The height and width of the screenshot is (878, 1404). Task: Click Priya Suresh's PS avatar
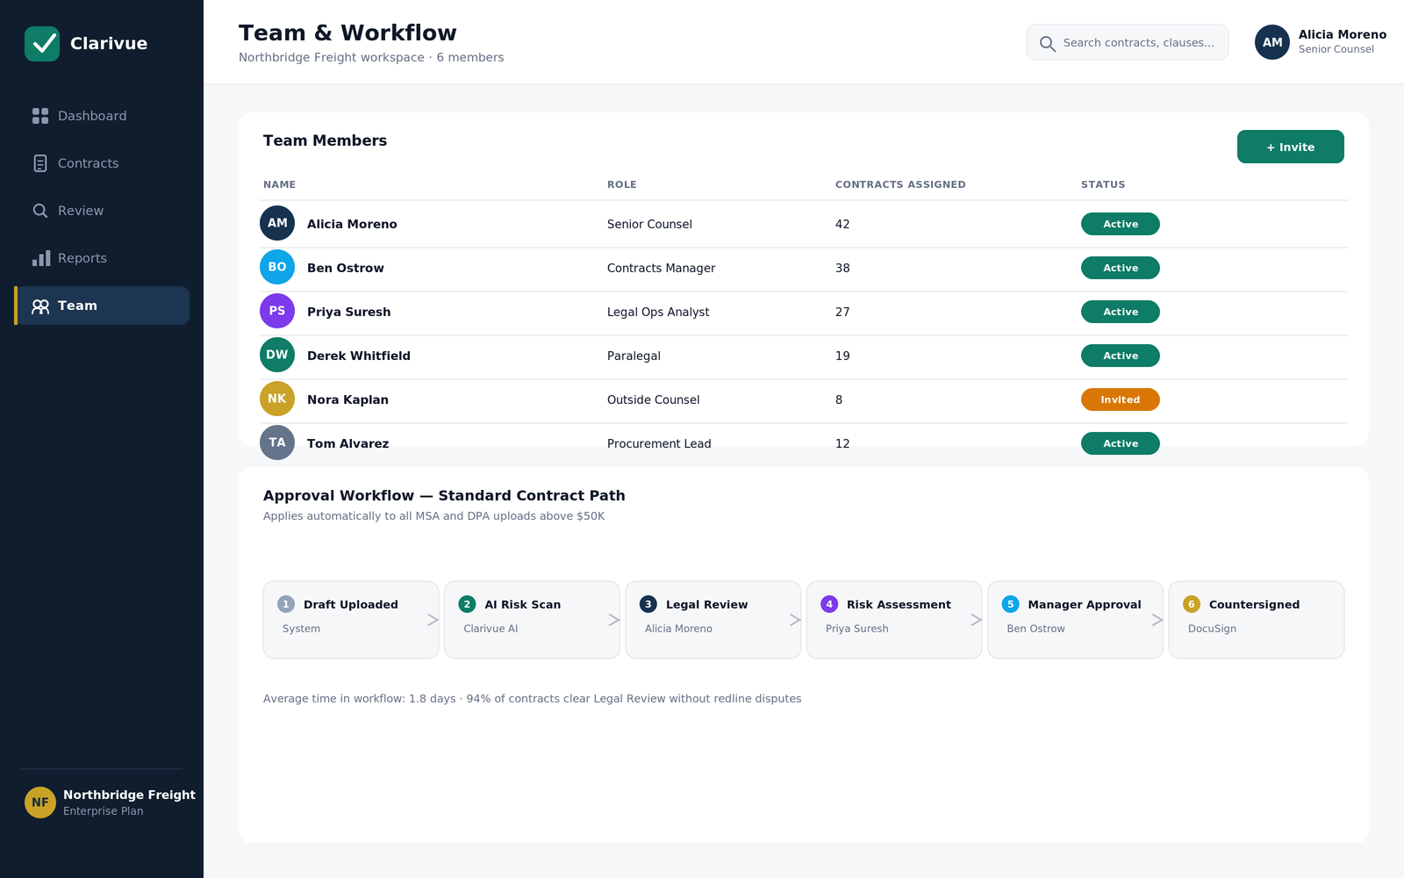[277, 311]
